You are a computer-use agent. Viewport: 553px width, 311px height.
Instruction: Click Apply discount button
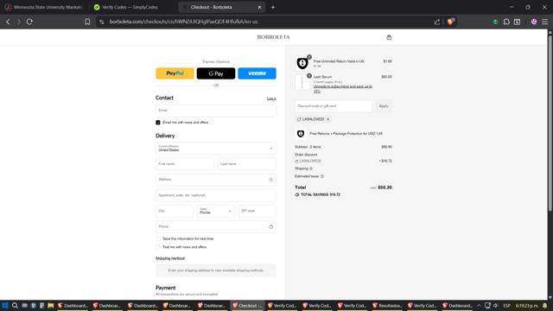pos(384,106)
